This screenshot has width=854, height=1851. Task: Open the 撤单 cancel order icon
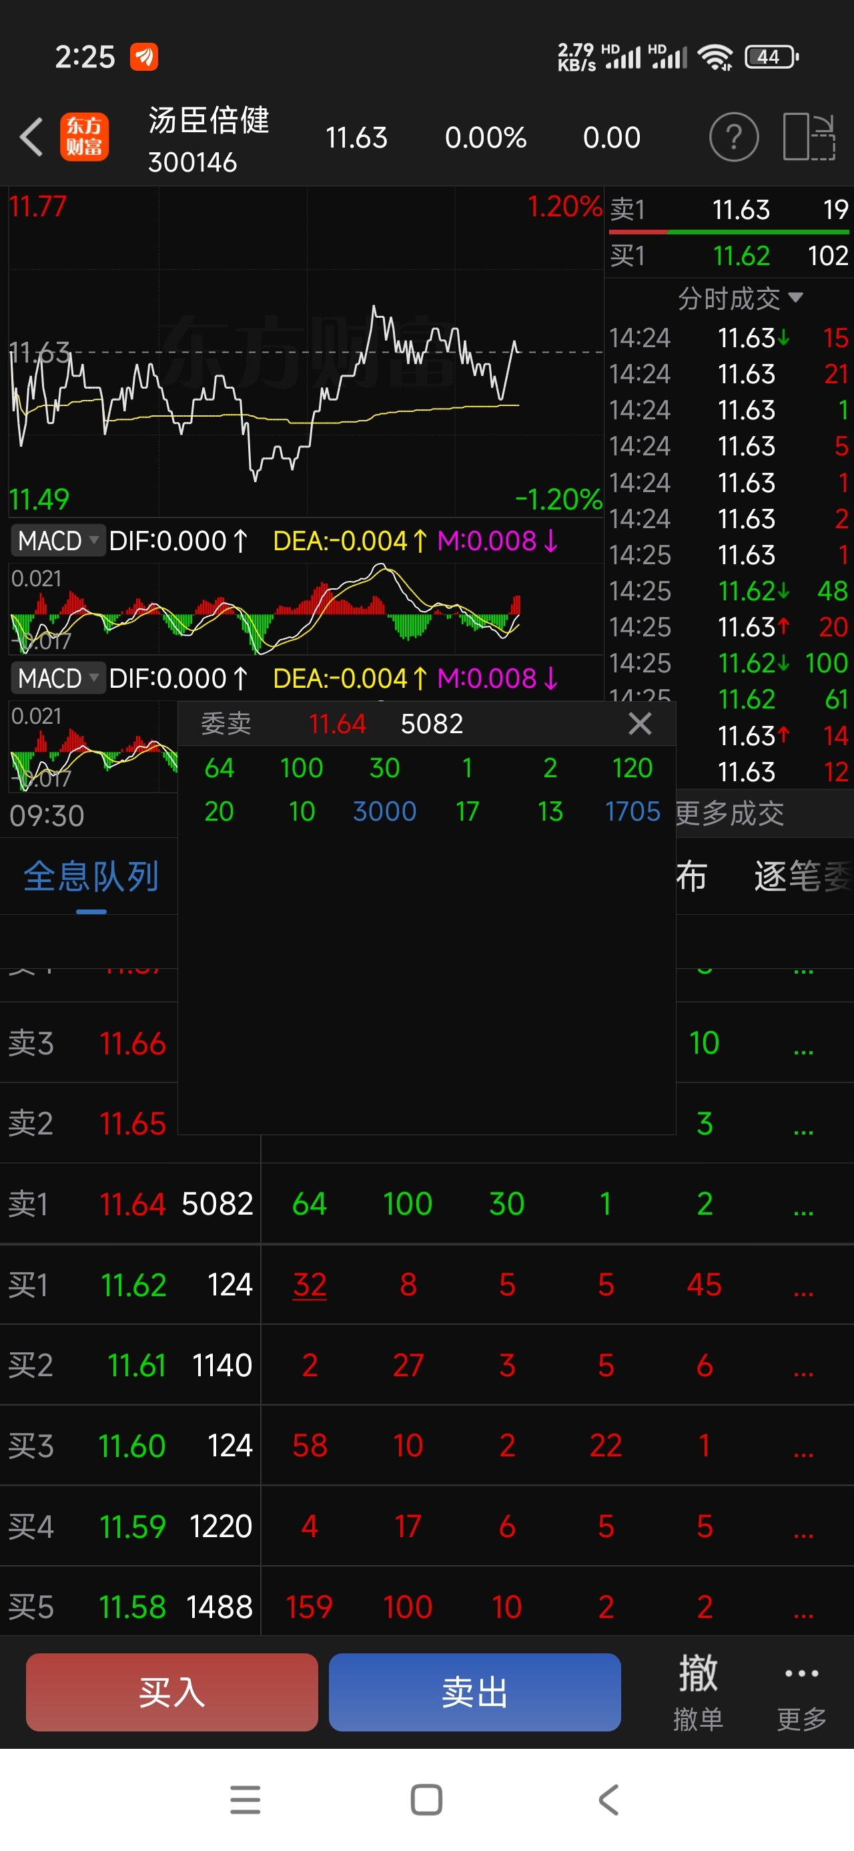697,1691
